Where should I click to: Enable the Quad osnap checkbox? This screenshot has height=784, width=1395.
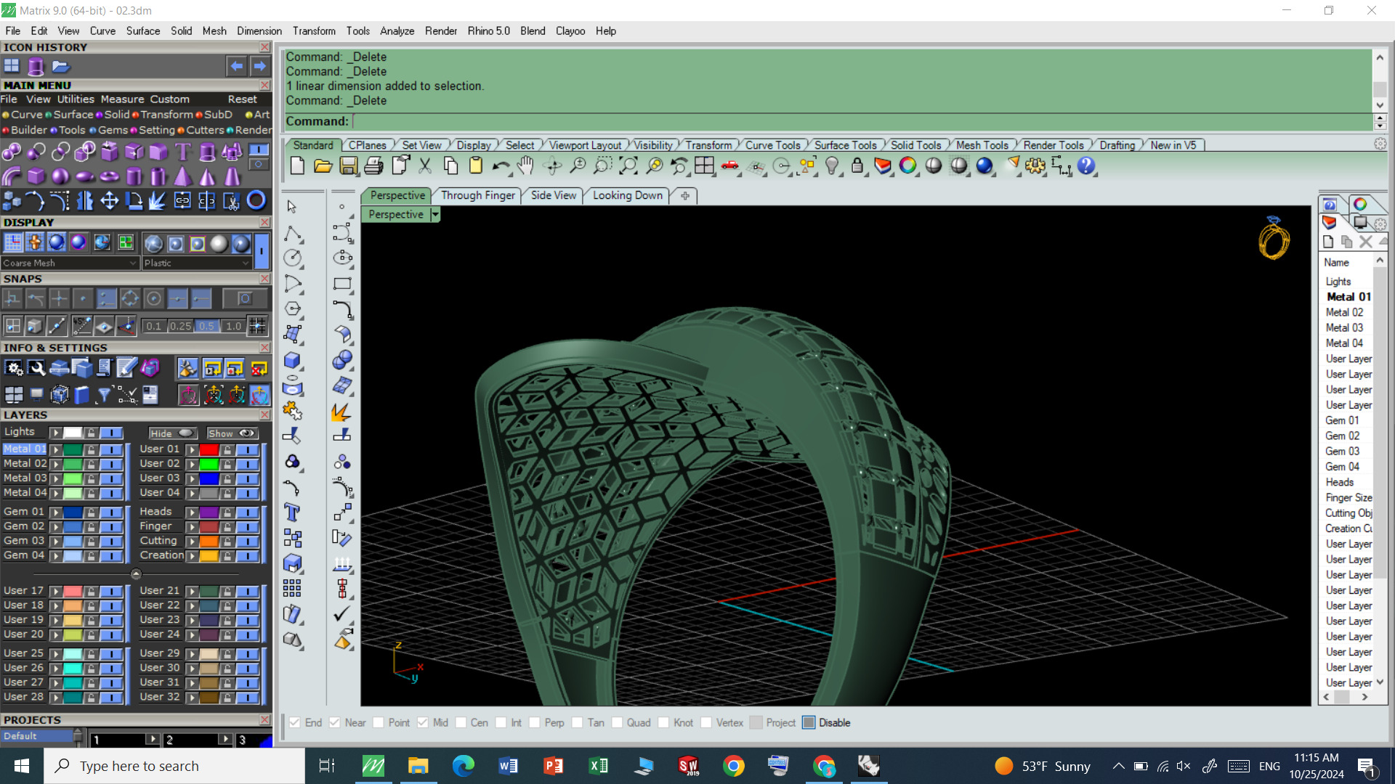click(616, 723)
